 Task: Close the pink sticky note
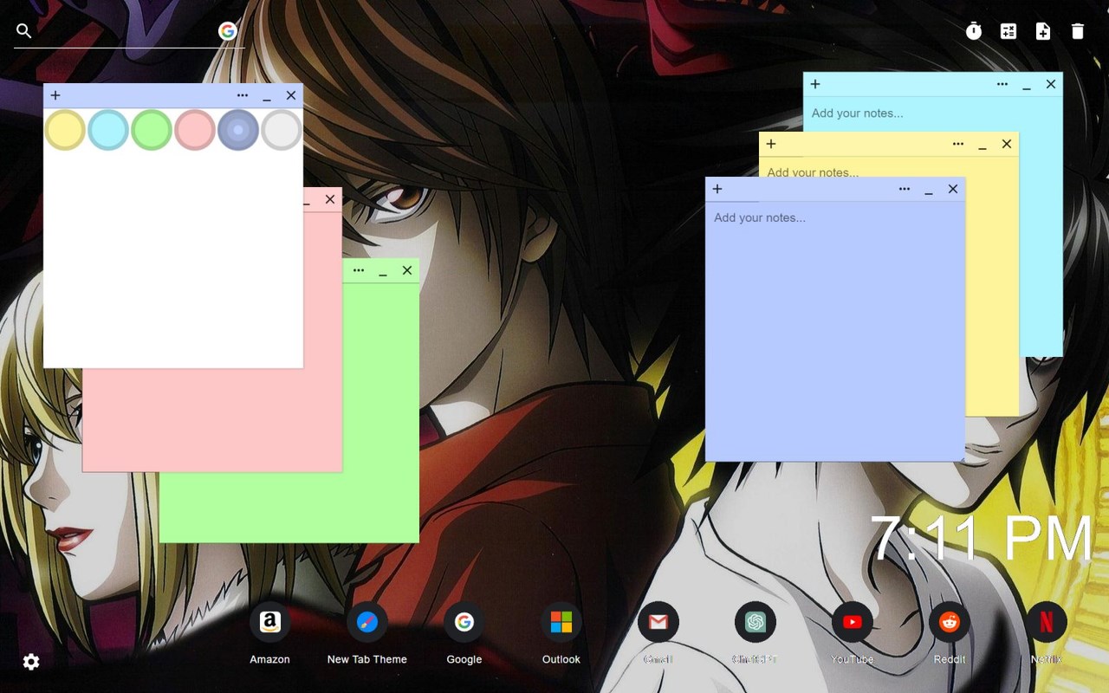click(330, 199)
